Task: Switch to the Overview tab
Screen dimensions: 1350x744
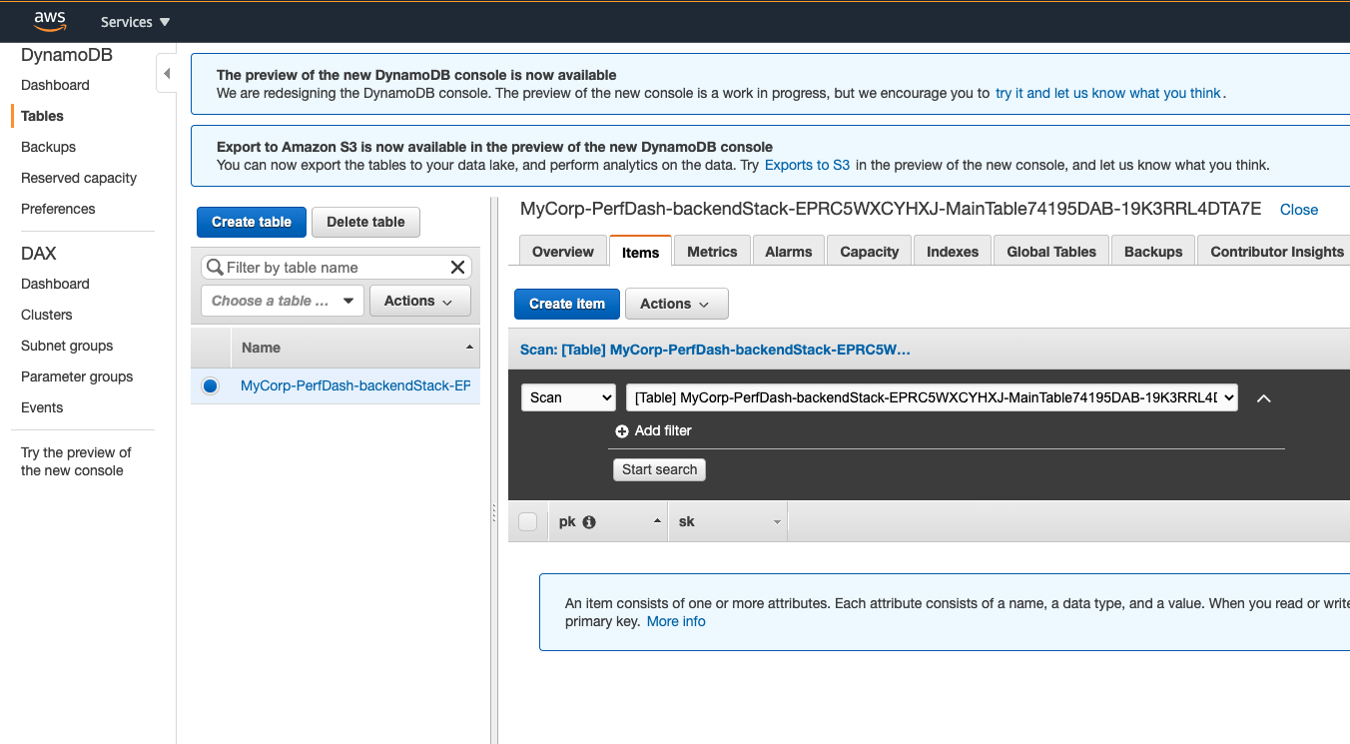Action: (563, 252)
